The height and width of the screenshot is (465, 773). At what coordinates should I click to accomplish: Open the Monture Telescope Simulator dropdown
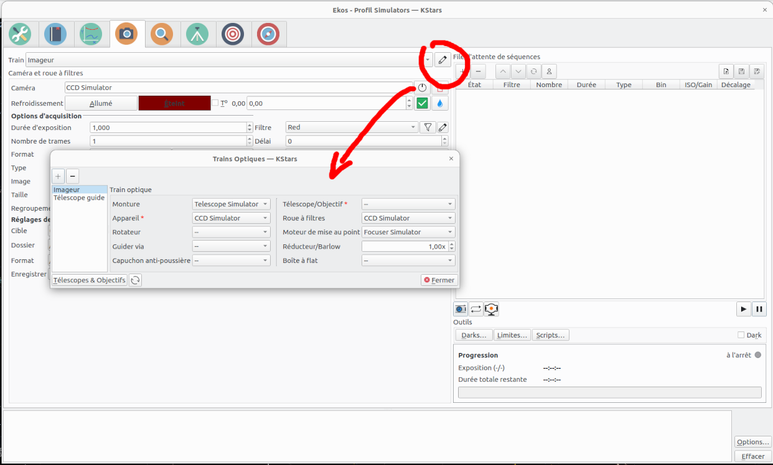pos(232,204)
